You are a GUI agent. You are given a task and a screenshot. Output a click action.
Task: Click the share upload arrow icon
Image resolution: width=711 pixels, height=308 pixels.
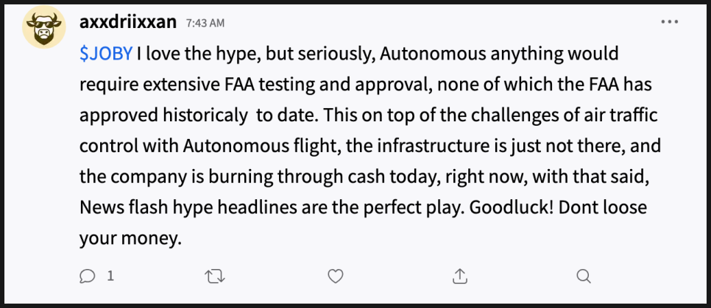[459, 276]
